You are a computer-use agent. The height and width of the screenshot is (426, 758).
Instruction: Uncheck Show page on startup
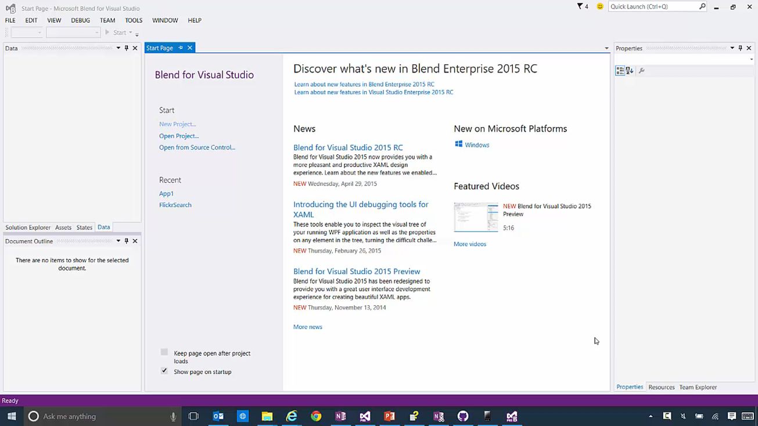(164, 371)
